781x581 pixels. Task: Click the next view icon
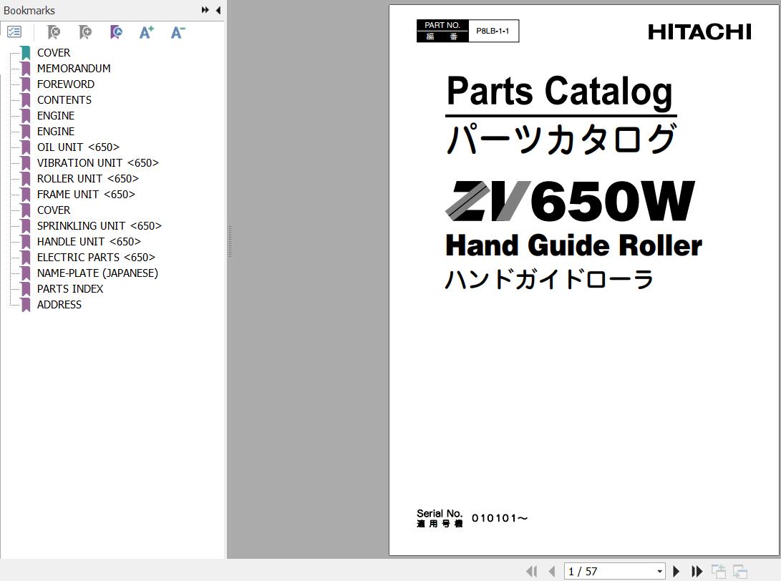pyautogui.click(x=739, y=571)
